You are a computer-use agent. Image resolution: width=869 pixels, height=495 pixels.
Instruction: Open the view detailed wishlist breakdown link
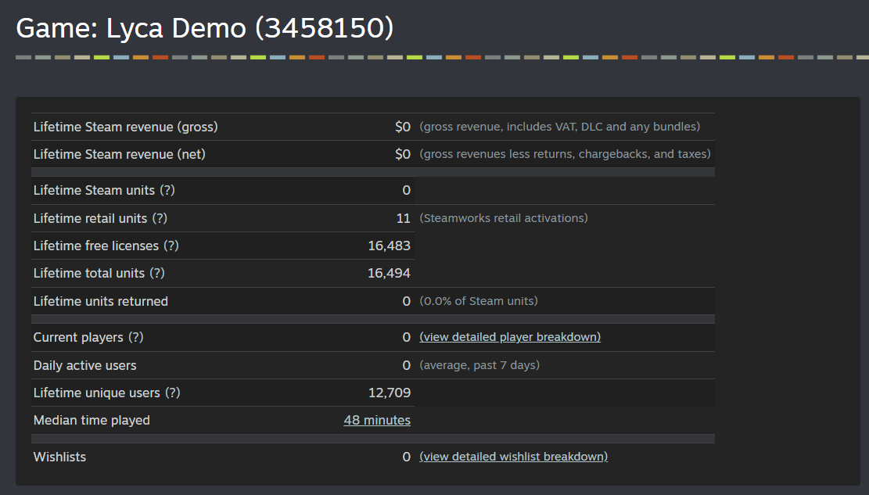(x=513, y=457)
